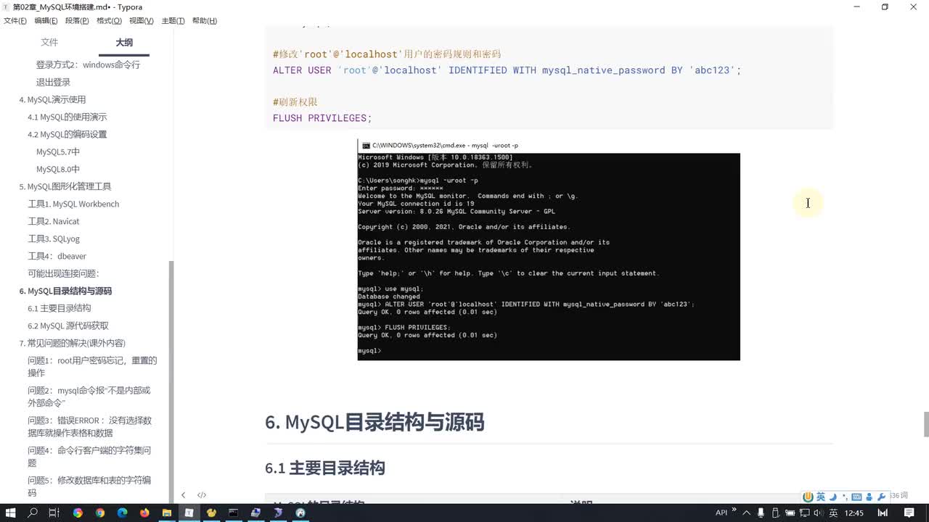This screenshot has height=522, width=929.
Task: Collapse sidebar with the left arrow icon
Action: (x=184, y=495)
